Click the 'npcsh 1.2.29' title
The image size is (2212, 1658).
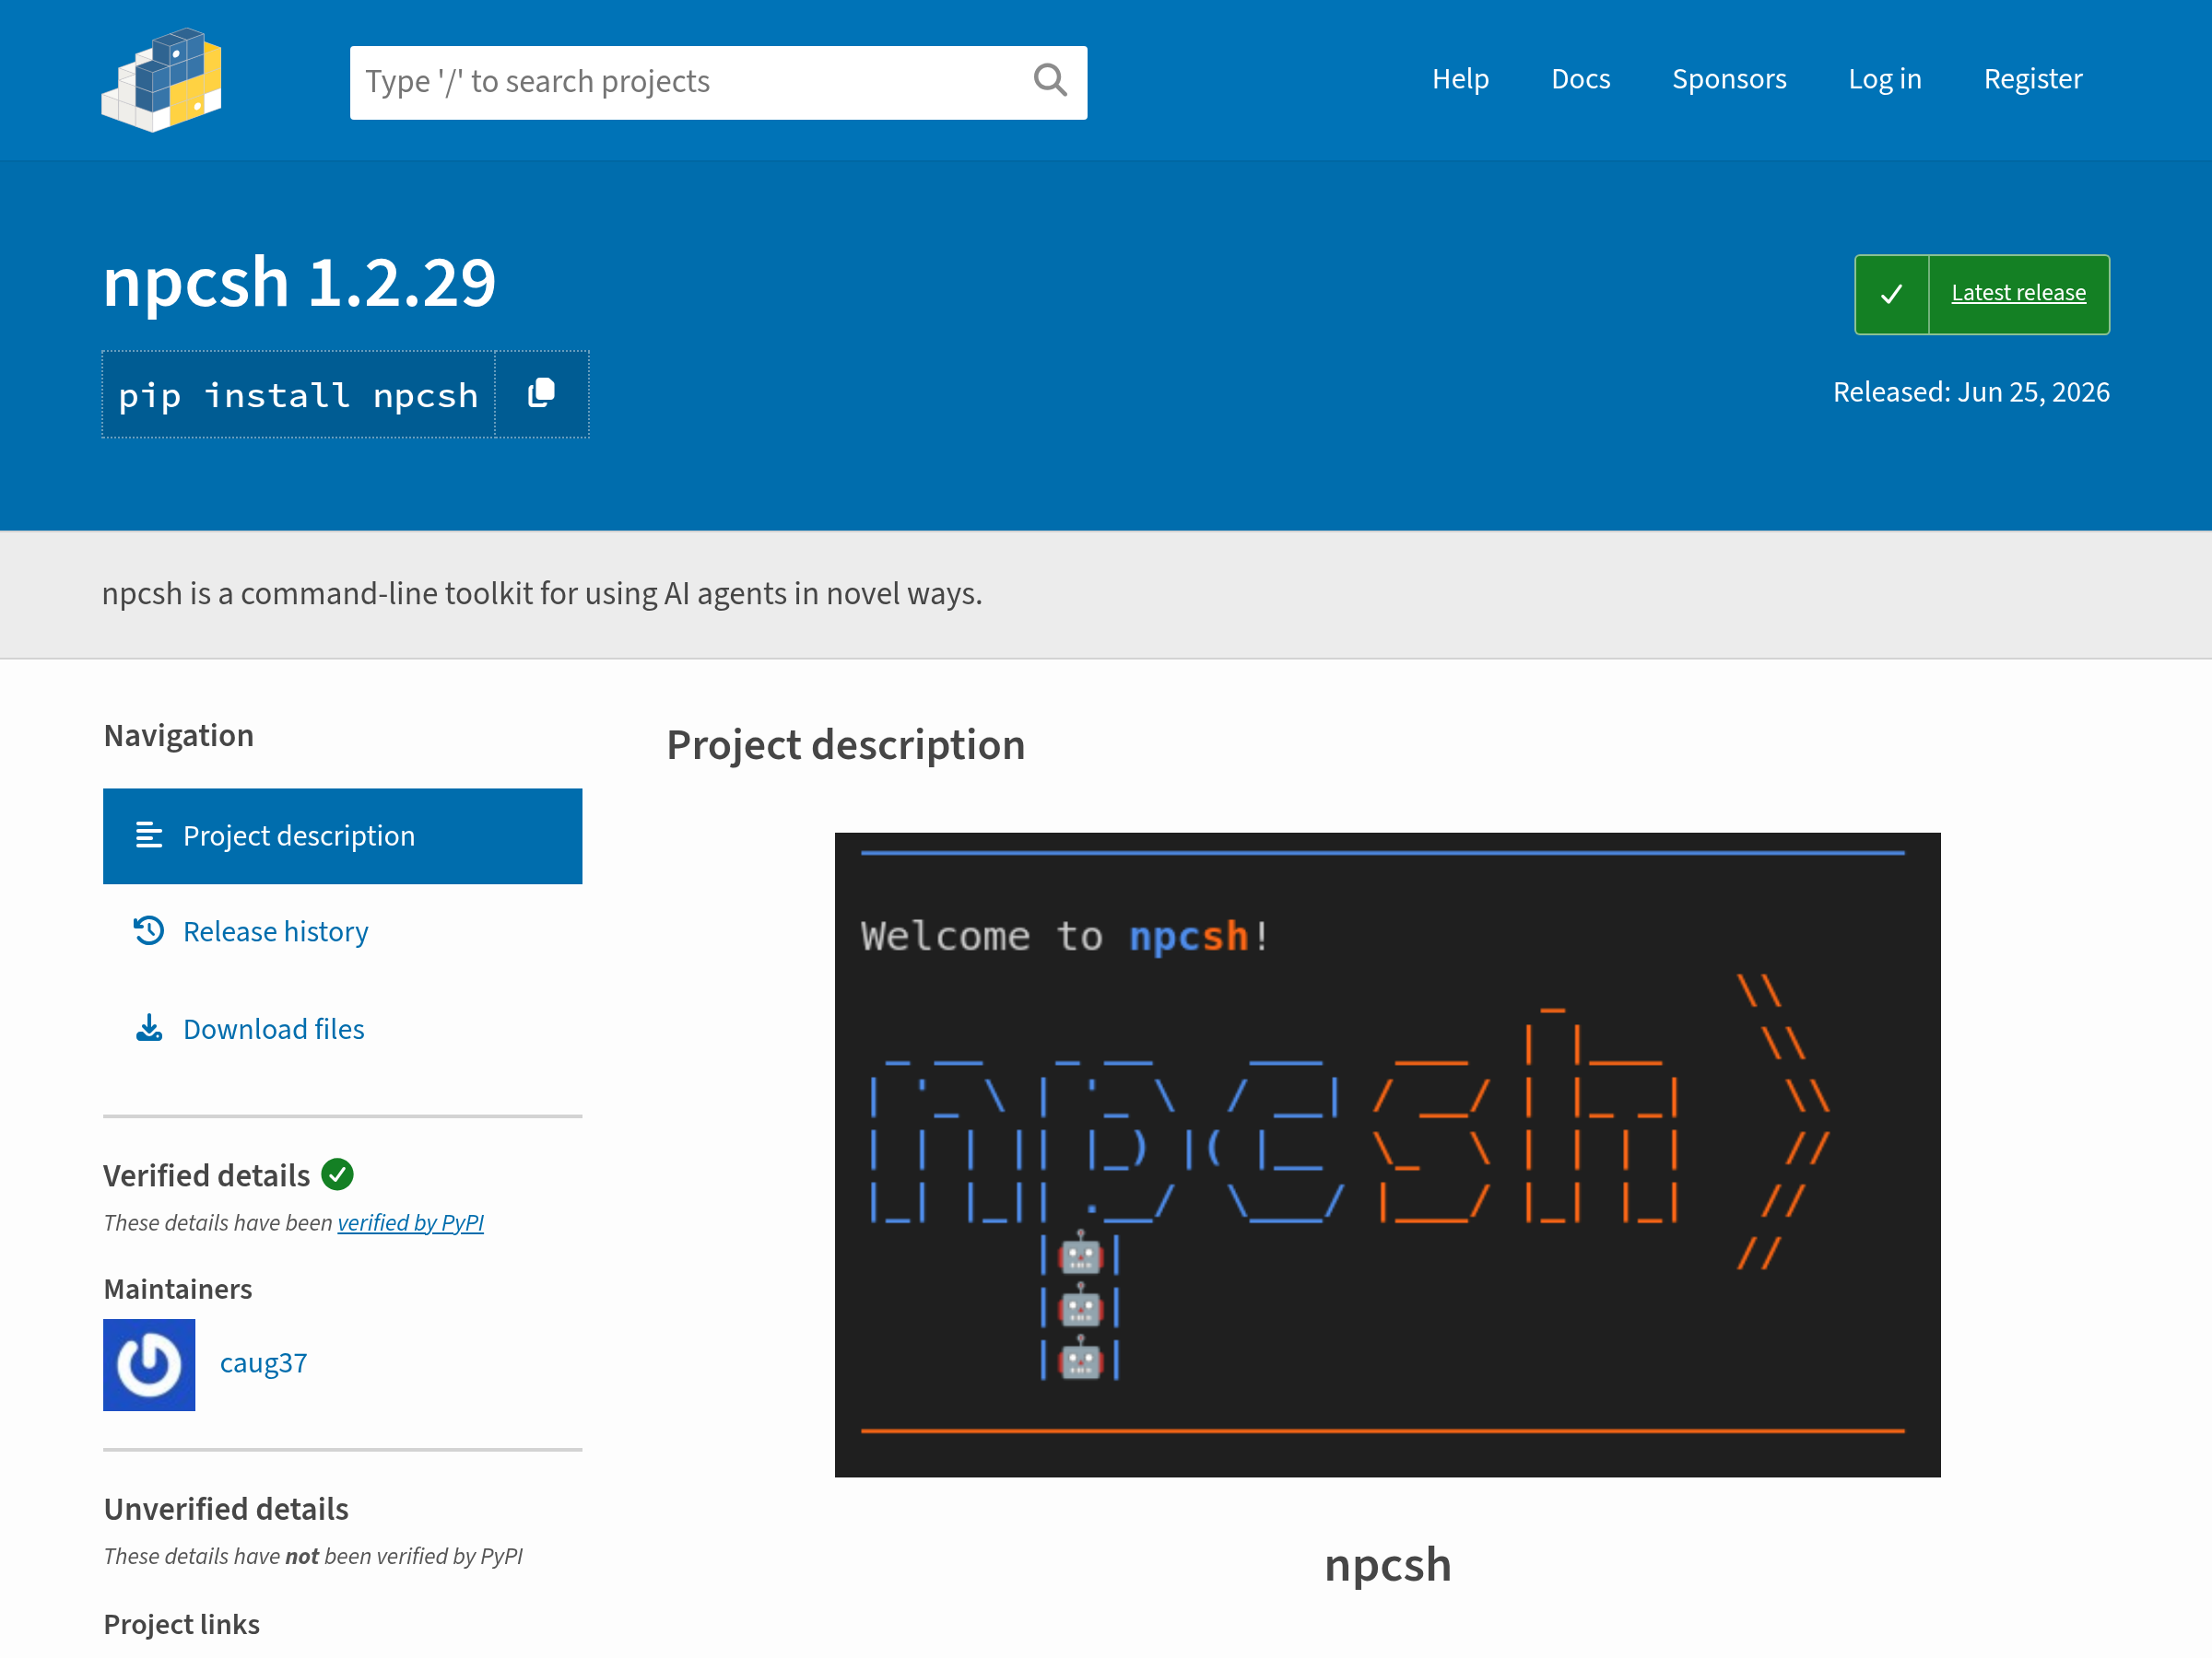[x=299, y=282]
